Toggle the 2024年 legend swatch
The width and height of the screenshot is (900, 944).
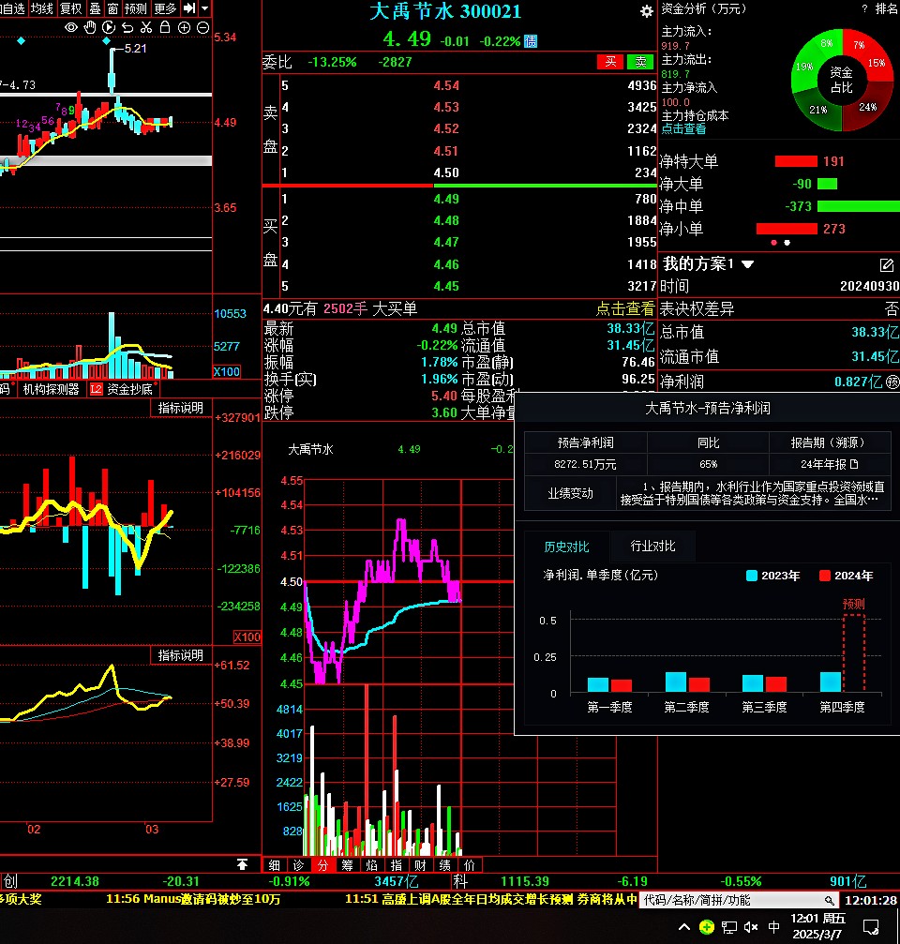(825, 576)
